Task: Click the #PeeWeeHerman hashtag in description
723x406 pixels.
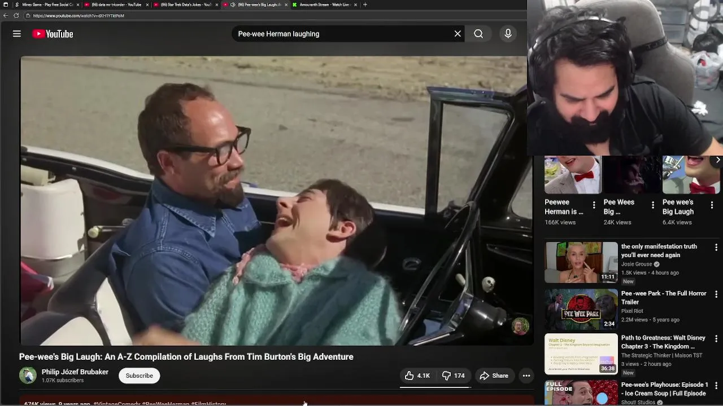Action: [165, 404]
